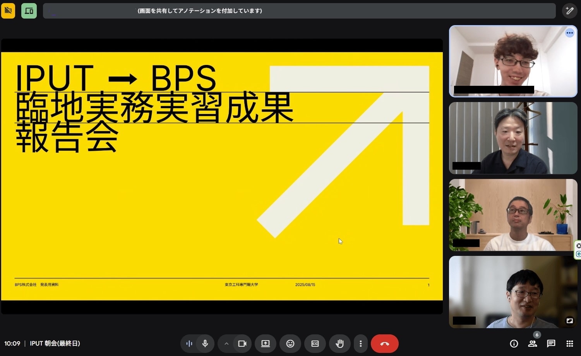Click the slide footer date "2025/08/15"

305,285
